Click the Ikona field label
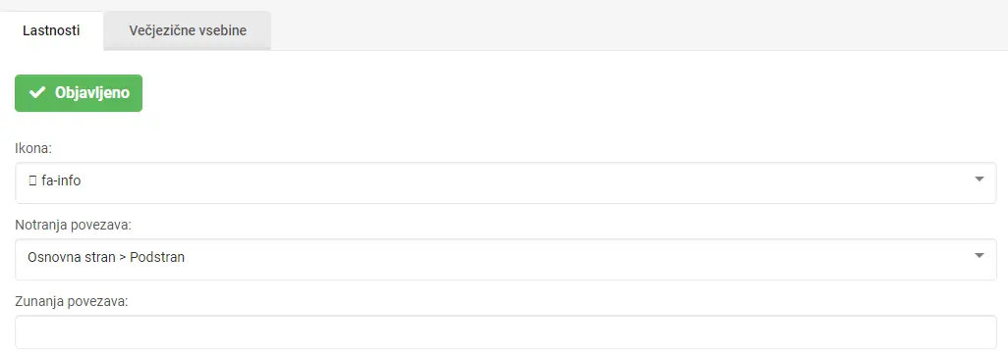The image size is (1008, 360). [x=32, y=148]
